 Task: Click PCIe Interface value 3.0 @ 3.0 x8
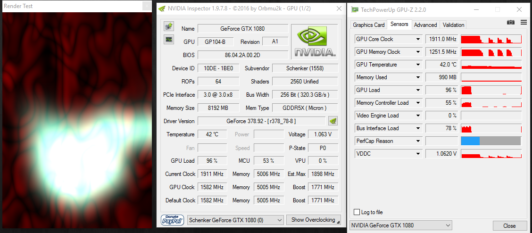click(218, 95)
